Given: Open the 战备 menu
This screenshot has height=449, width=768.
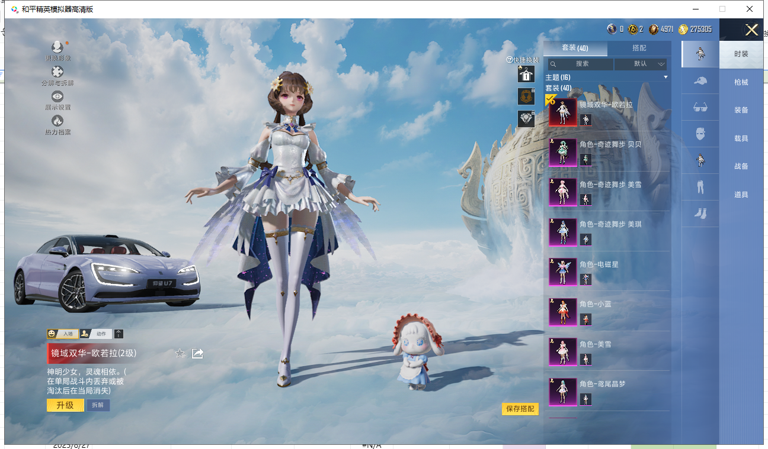Looking at the screenshot, I should [x=741, y=166].
